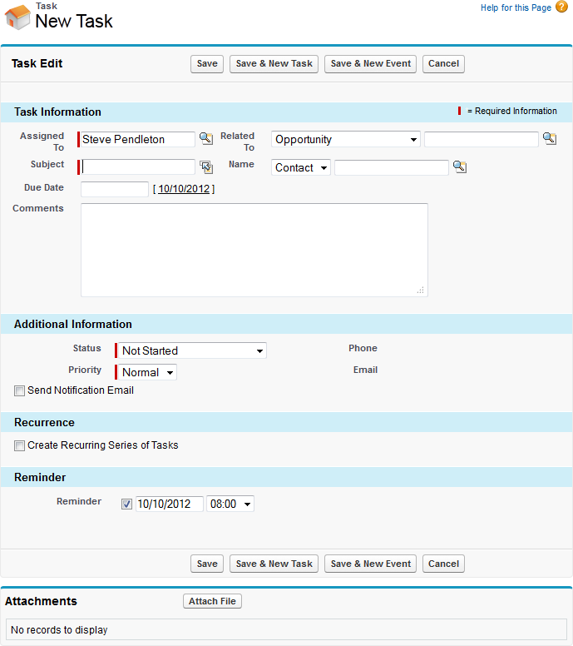Viewport: 573px width, 646px height.
Task: Uncheck the Reminder checkbox
Action: tap(126, 504)
